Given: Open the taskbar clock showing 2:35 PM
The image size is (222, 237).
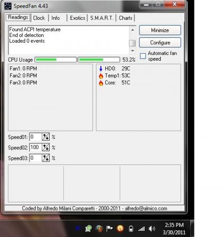Looking at the screenshot, I should [174, 228].
